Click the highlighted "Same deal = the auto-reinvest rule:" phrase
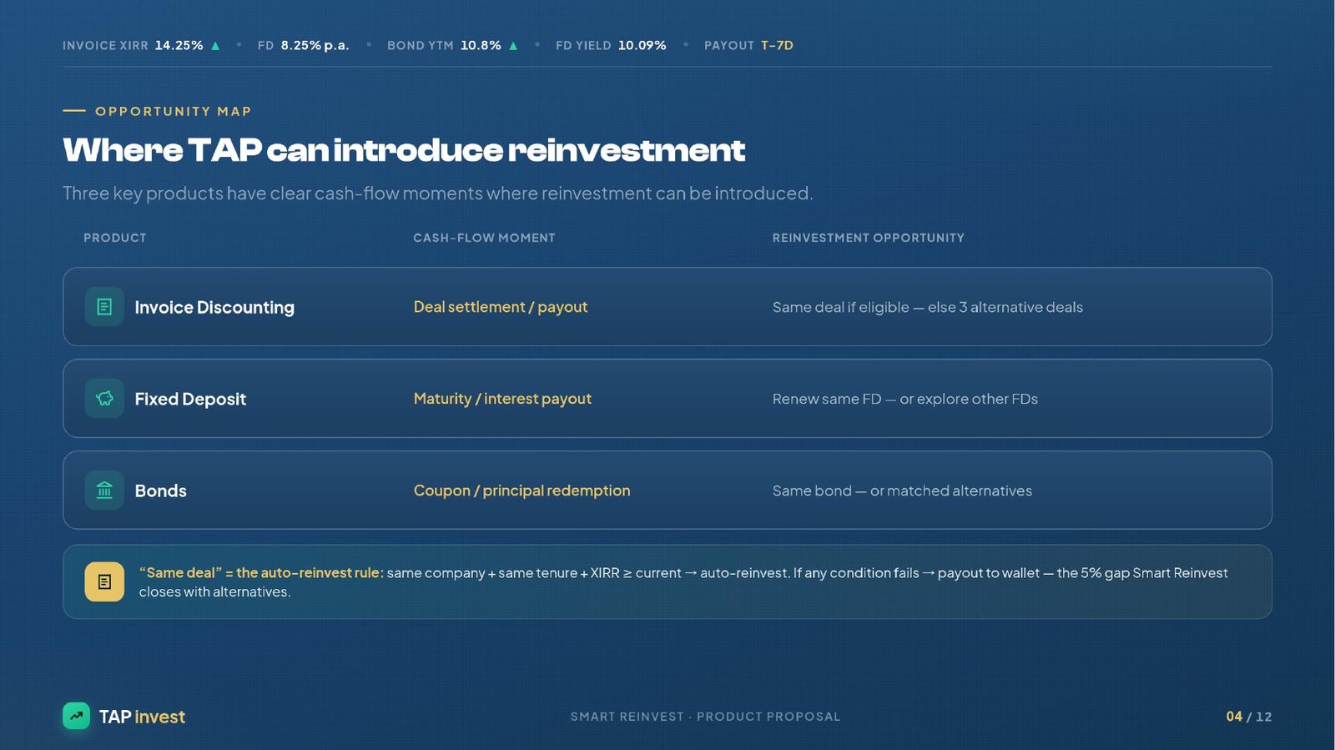 click(261, 573)
